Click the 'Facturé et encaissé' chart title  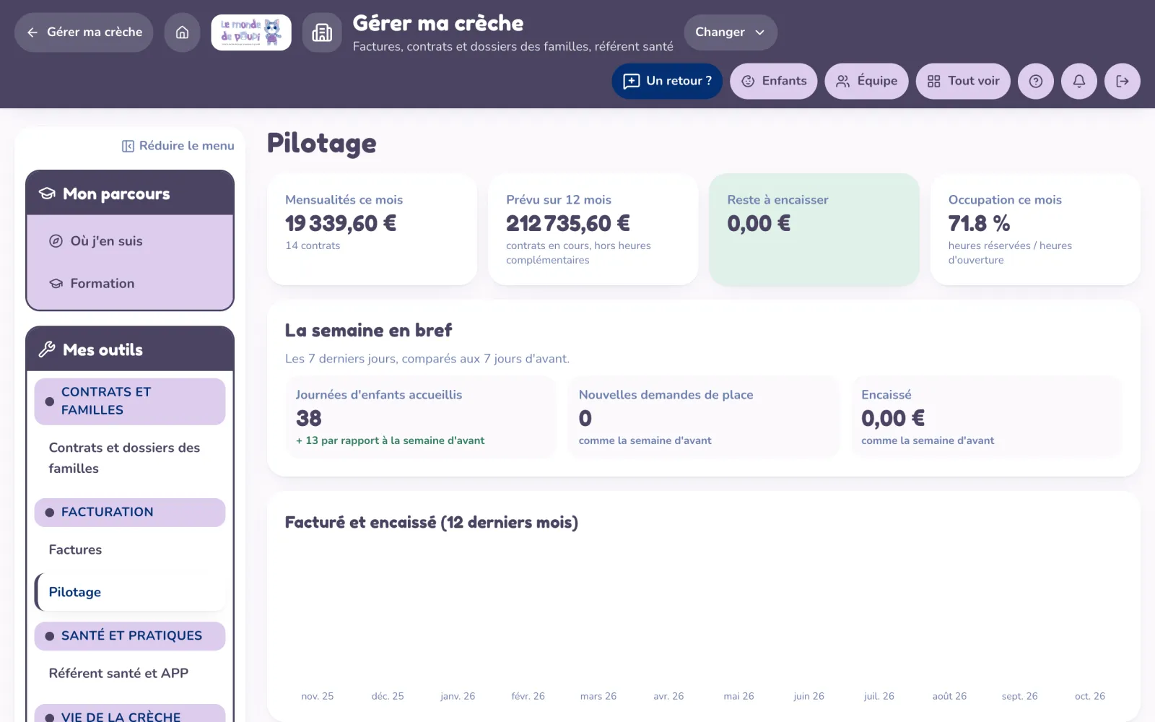[x=432, y=523]
